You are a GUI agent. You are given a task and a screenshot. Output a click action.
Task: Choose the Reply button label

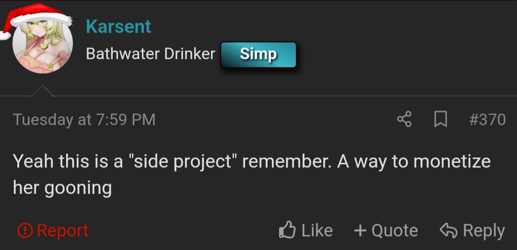pyautogui.click(x=484, y=231)
